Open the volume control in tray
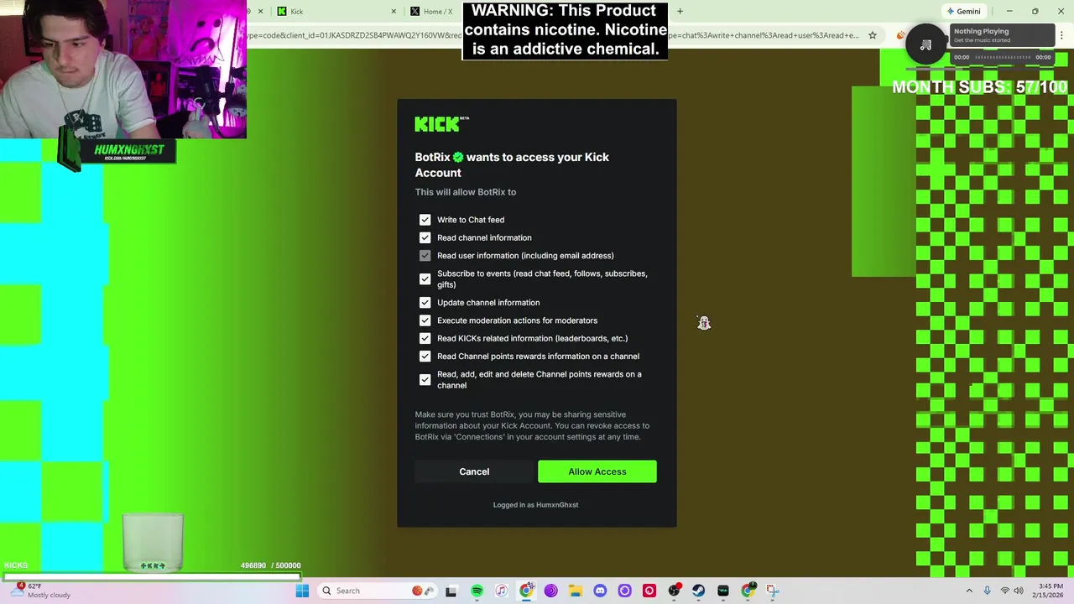Screen dimensions: 1074x604 [1019, 591]
